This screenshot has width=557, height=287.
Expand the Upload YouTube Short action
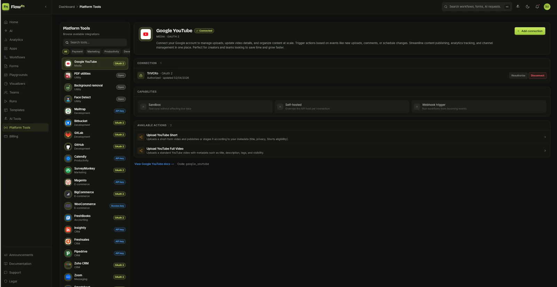coord(342,137)
